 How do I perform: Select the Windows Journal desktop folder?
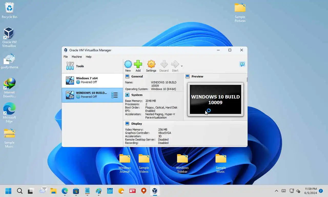[x=125, y=163]
